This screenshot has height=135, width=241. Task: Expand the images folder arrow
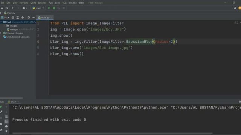point(4,26)
